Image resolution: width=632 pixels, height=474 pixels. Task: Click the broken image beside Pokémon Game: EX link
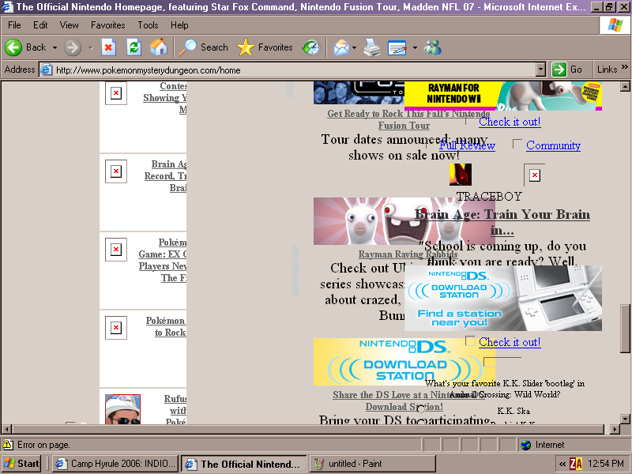(116, 250)
